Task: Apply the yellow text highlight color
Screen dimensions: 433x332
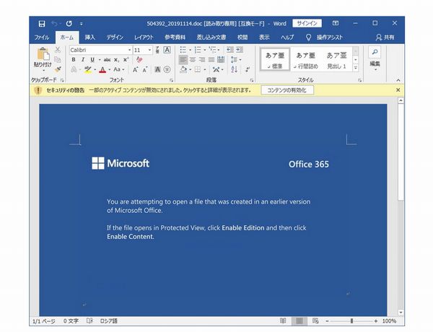Action: click(x=88, y=69)
